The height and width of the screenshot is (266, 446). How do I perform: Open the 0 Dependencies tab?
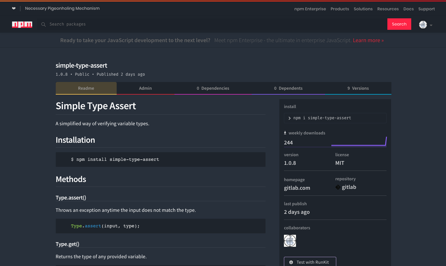coord(213,88)
